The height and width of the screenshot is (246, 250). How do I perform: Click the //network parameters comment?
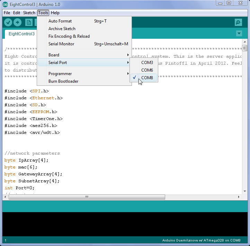pos(32,153)
